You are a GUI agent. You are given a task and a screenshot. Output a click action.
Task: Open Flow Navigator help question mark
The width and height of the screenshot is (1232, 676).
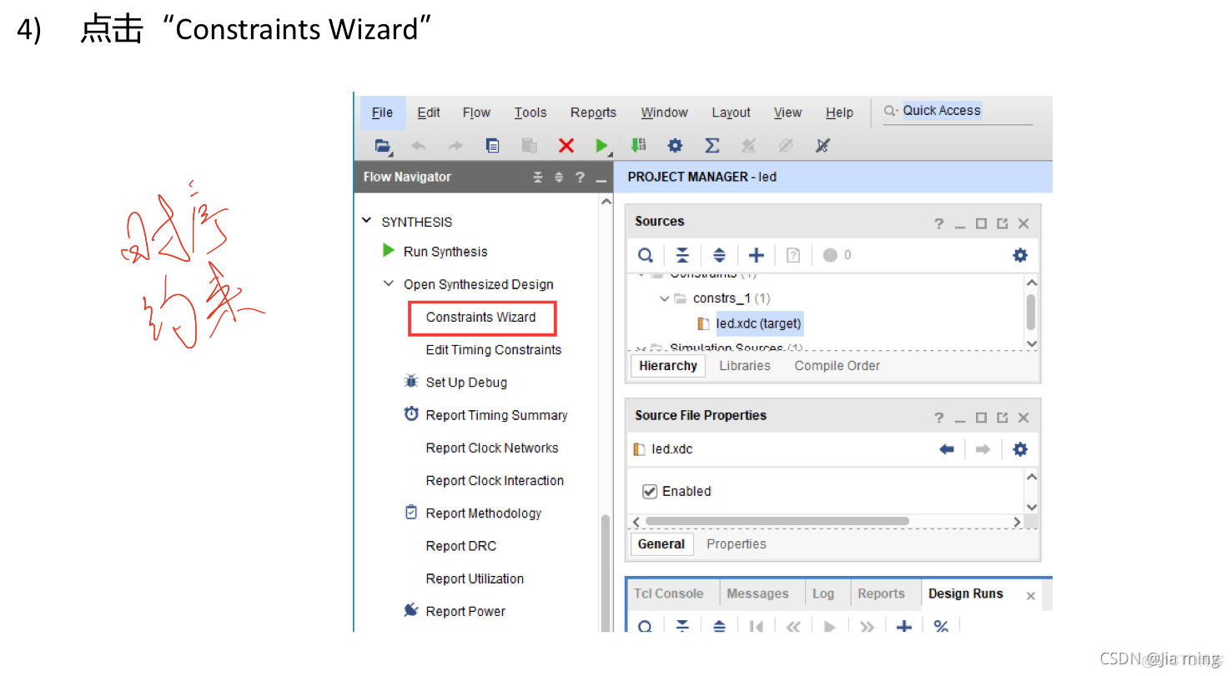tap(580, 177)
